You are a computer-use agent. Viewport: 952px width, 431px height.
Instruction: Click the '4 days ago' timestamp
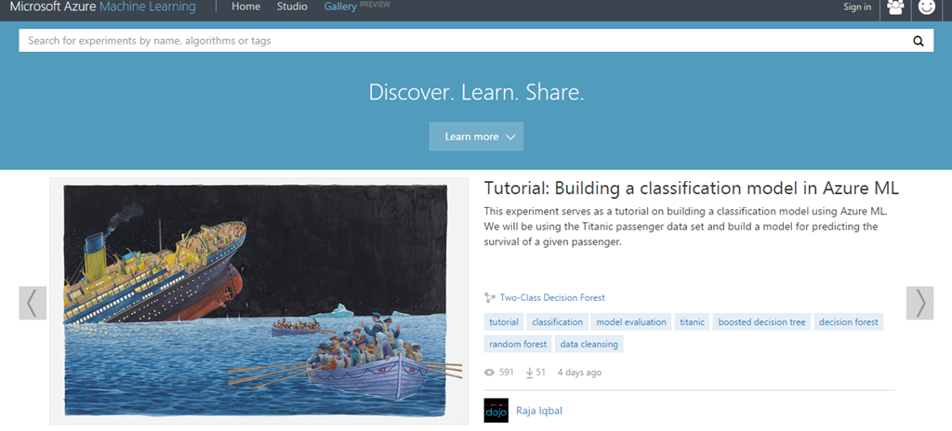click(579, 372)
